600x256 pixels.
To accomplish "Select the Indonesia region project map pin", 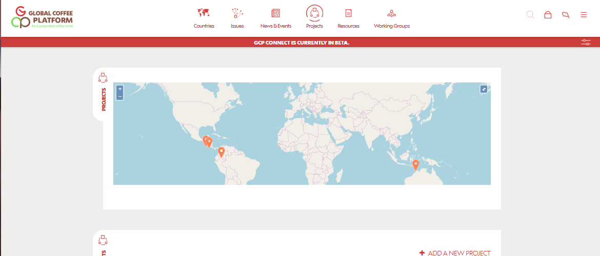I will [415, 165].
